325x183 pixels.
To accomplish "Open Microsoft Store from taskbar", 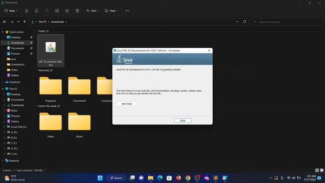I will coord(169,178).
